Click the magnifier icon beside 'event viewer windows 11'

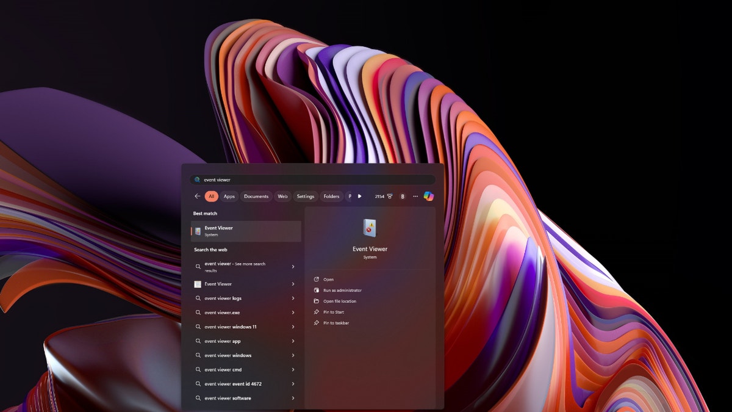click(198, 327)
